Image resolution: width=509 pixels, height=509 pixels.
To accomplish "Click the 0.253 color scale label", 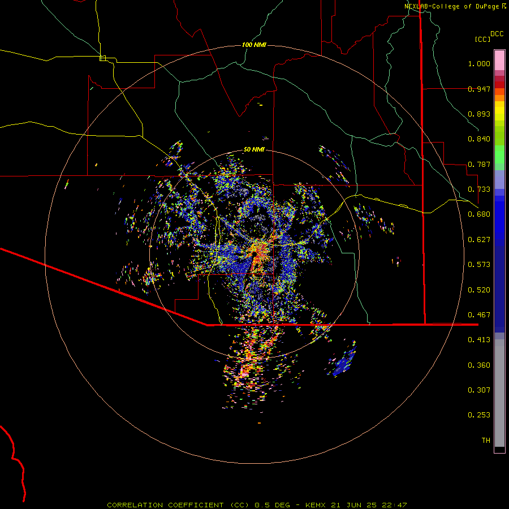I will coord(479,415).
